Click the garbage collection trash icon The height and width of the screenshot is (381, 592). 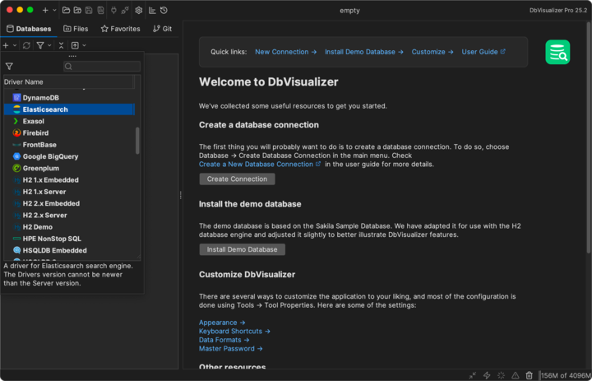[530, 374]
